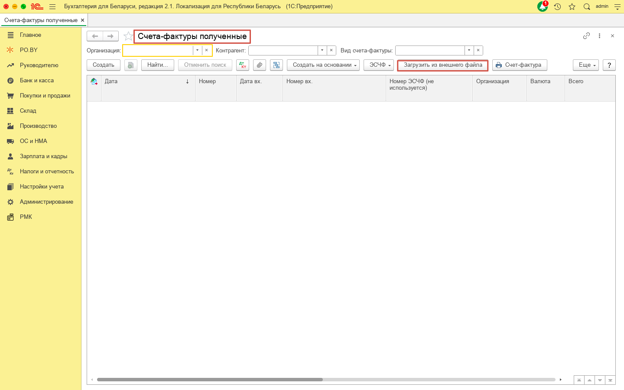
Task: Click the paperclip attached files icon
Action: coord(260,65)
